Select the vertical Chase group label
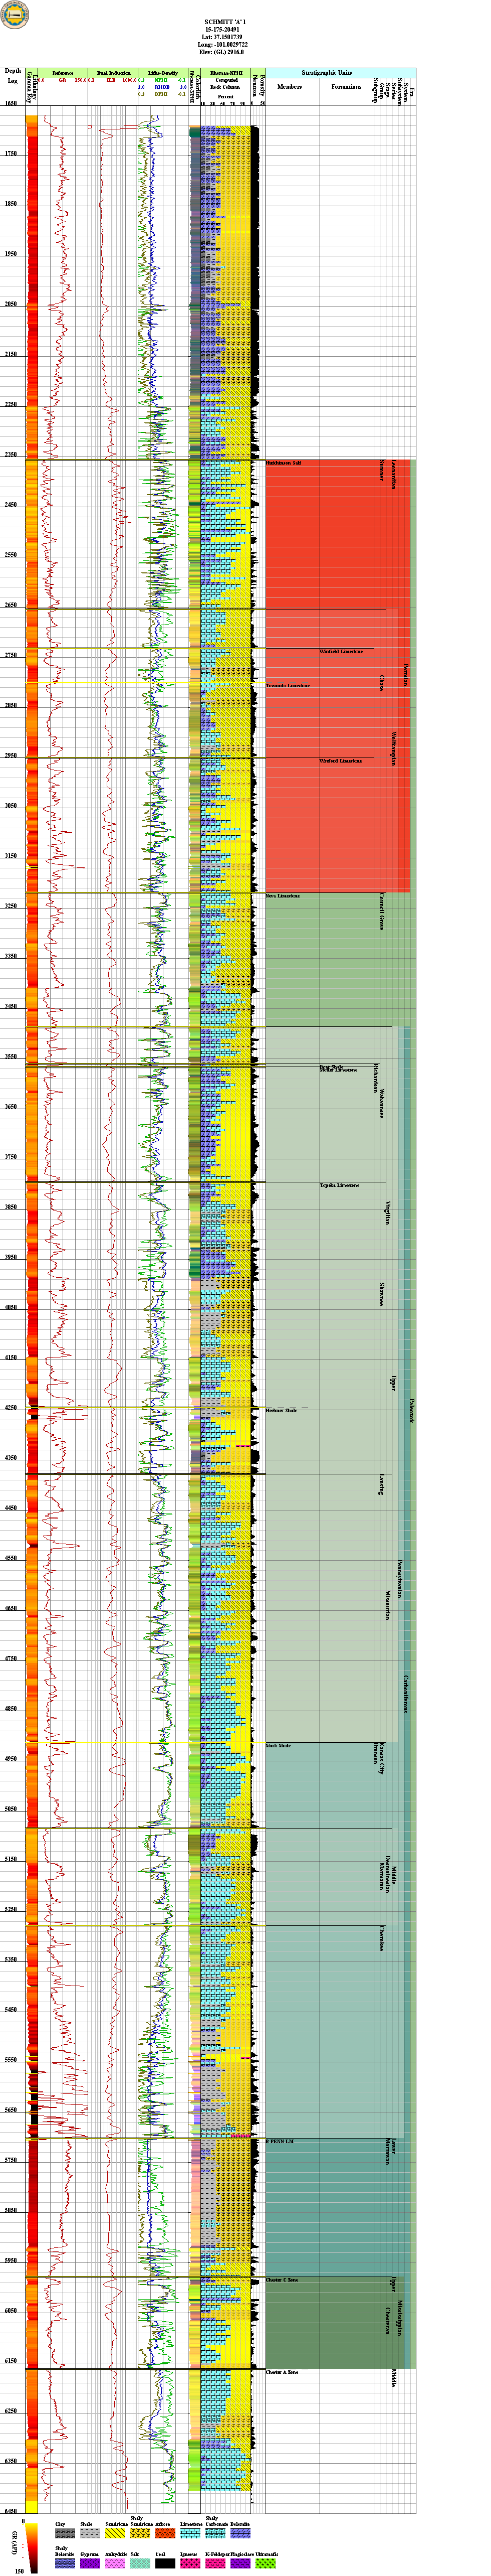The width and height of the screenshot is (491, 2576). tap(381, 684)
